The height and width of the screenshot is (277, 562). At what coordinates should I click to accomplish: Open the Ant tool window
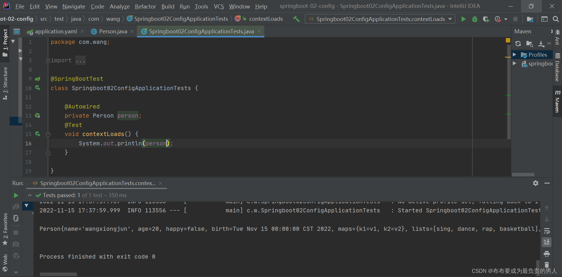pyautogui.click(x=557, y=37)
